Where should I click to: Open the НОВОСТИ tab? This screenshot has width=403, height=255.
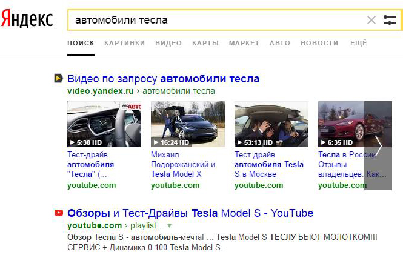319,43
